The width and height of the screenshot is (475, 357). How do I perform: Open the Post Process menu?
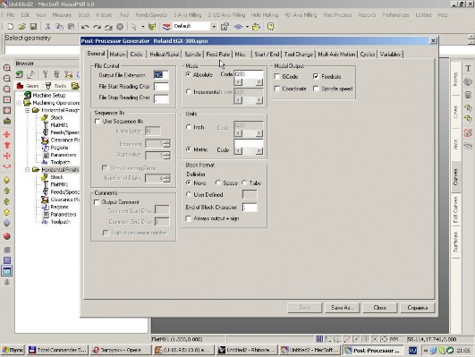[x=337, y=15]
